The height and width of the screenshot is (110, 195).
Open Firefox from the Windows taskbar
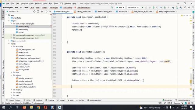pyautogui.click(x=24, y=107)
